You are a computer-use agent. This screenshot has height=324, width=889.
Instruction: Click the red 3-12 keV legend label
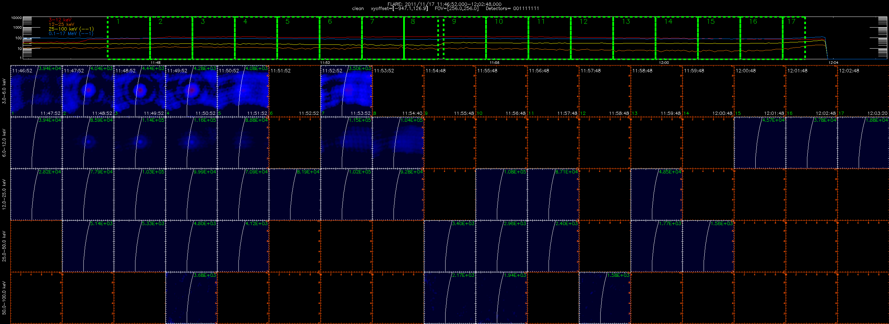coord(60,20)
